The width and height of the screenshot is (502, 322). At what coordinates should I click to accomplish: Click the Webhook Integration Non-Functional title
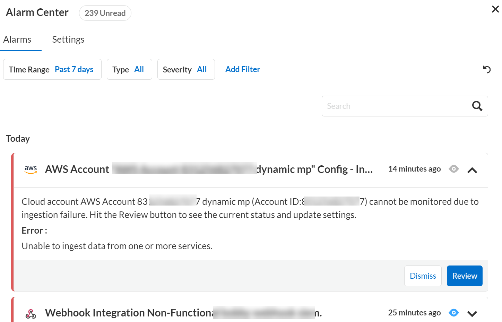click(x=183, y=313)
